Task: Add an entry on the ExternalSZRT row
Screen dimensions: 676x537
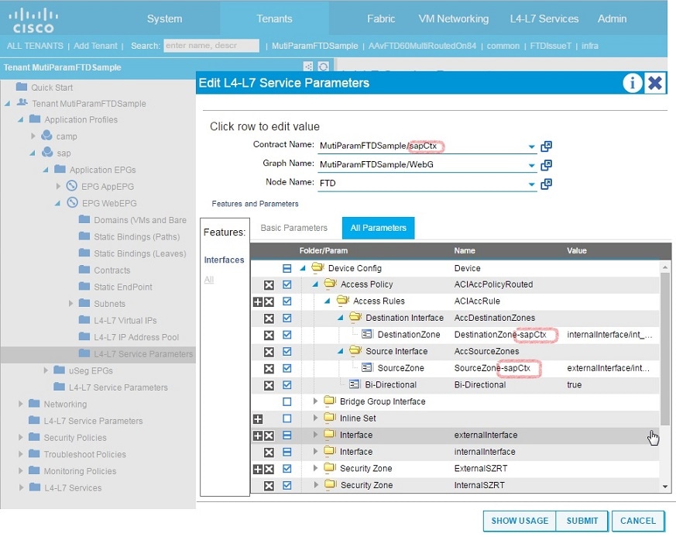Action: (x=258, y=469)
